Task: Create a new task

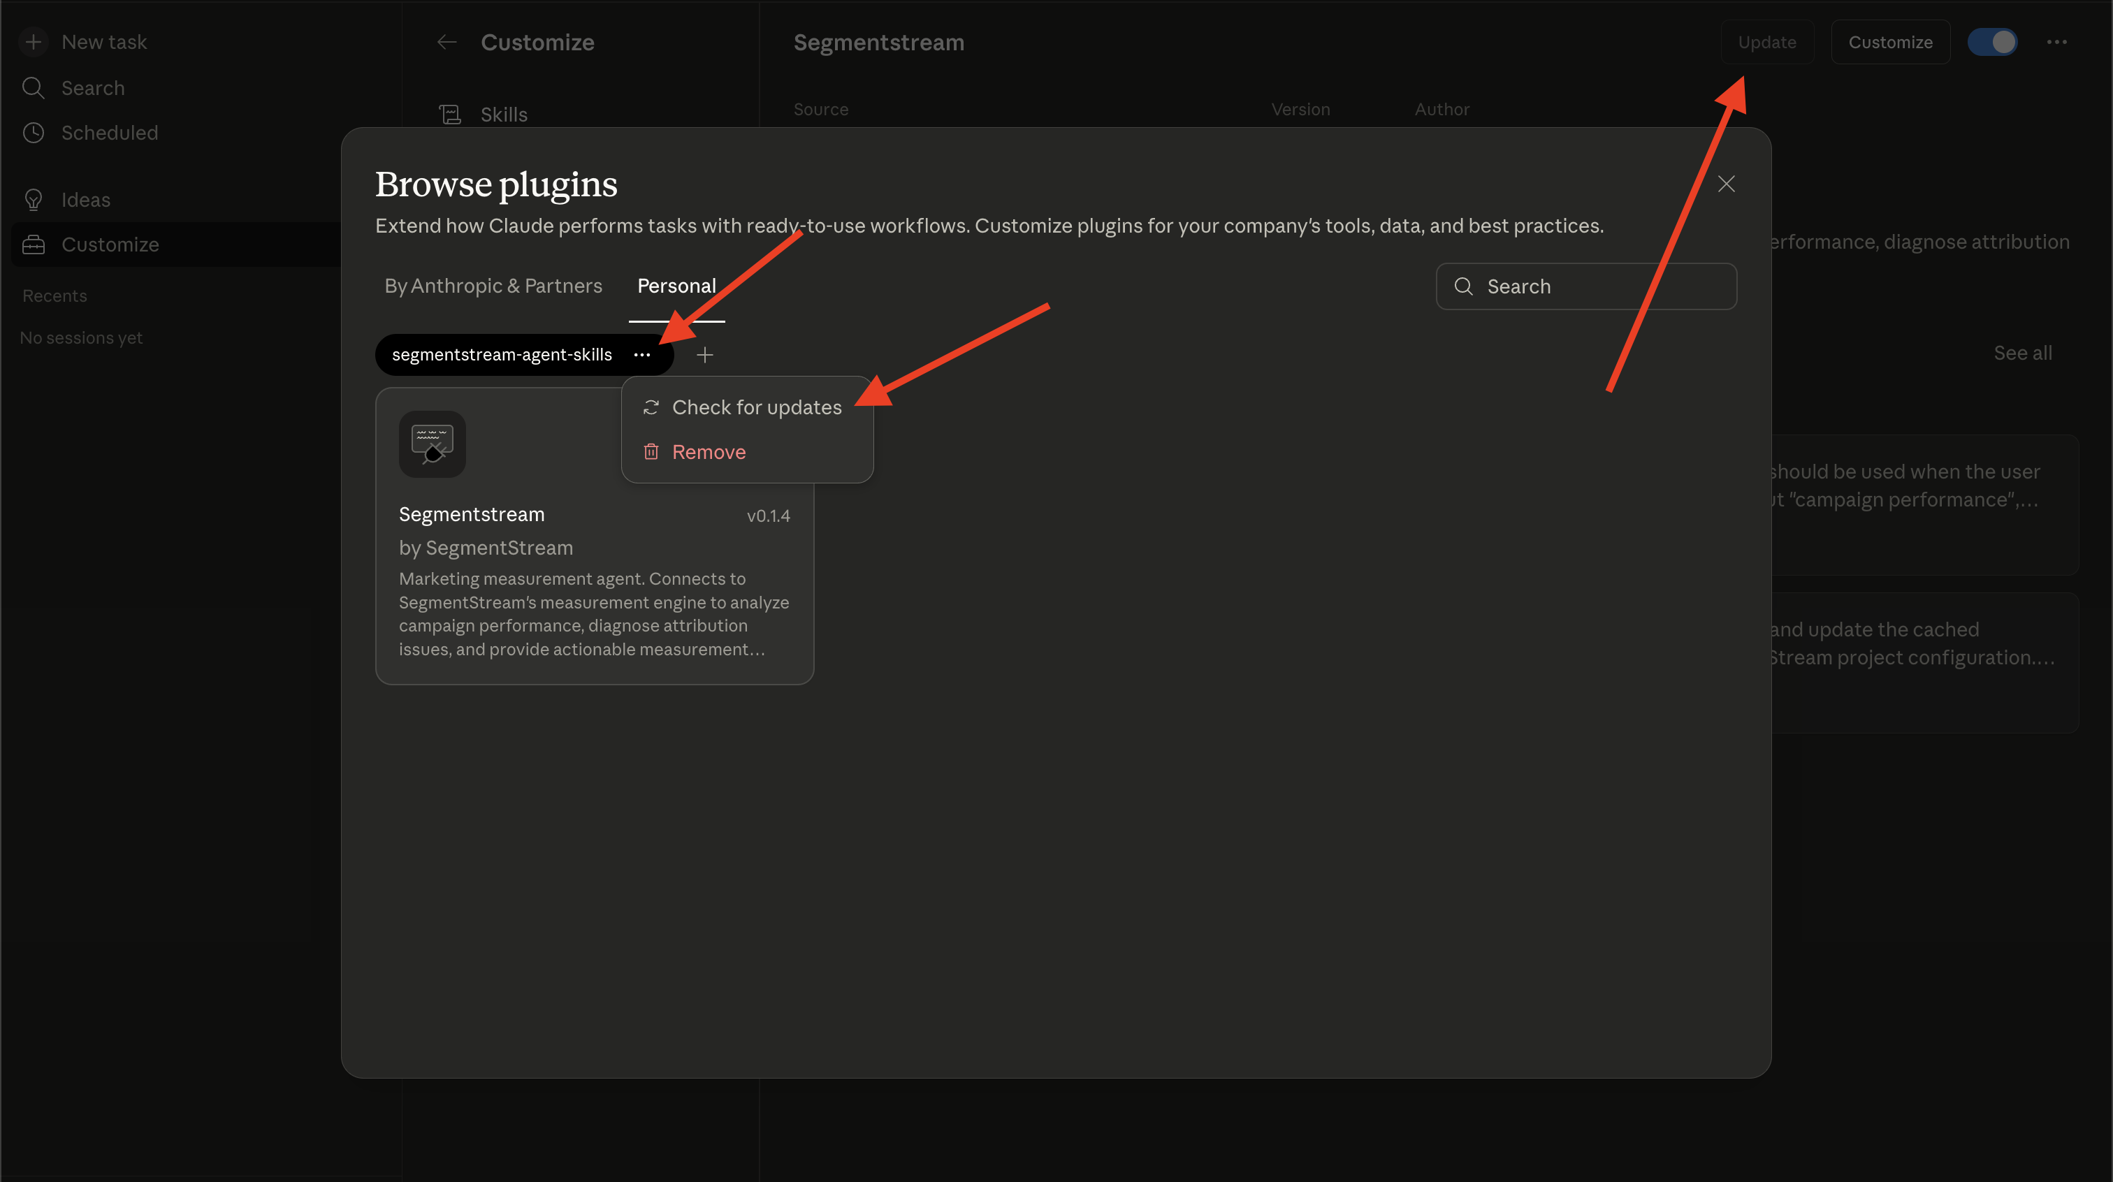Action: pyautogui.click(x=103, y=41)
